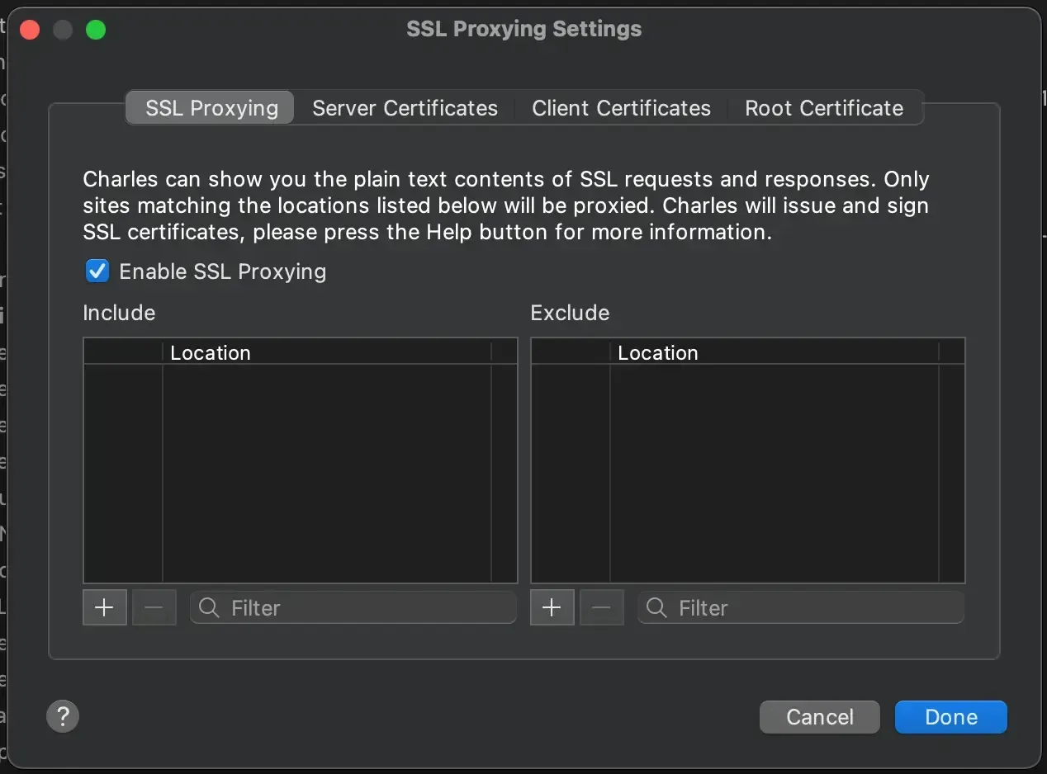The image size is (1047, 774).
Task: Click inside the Exclude filter input field
Action: click(x=801, y=607)
